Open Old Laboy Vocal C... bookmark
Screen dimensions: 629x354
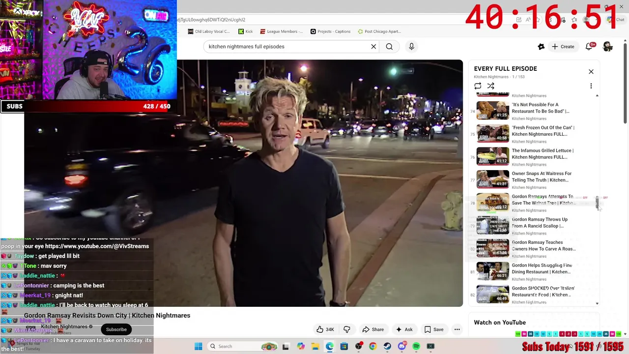pos(209,31)
